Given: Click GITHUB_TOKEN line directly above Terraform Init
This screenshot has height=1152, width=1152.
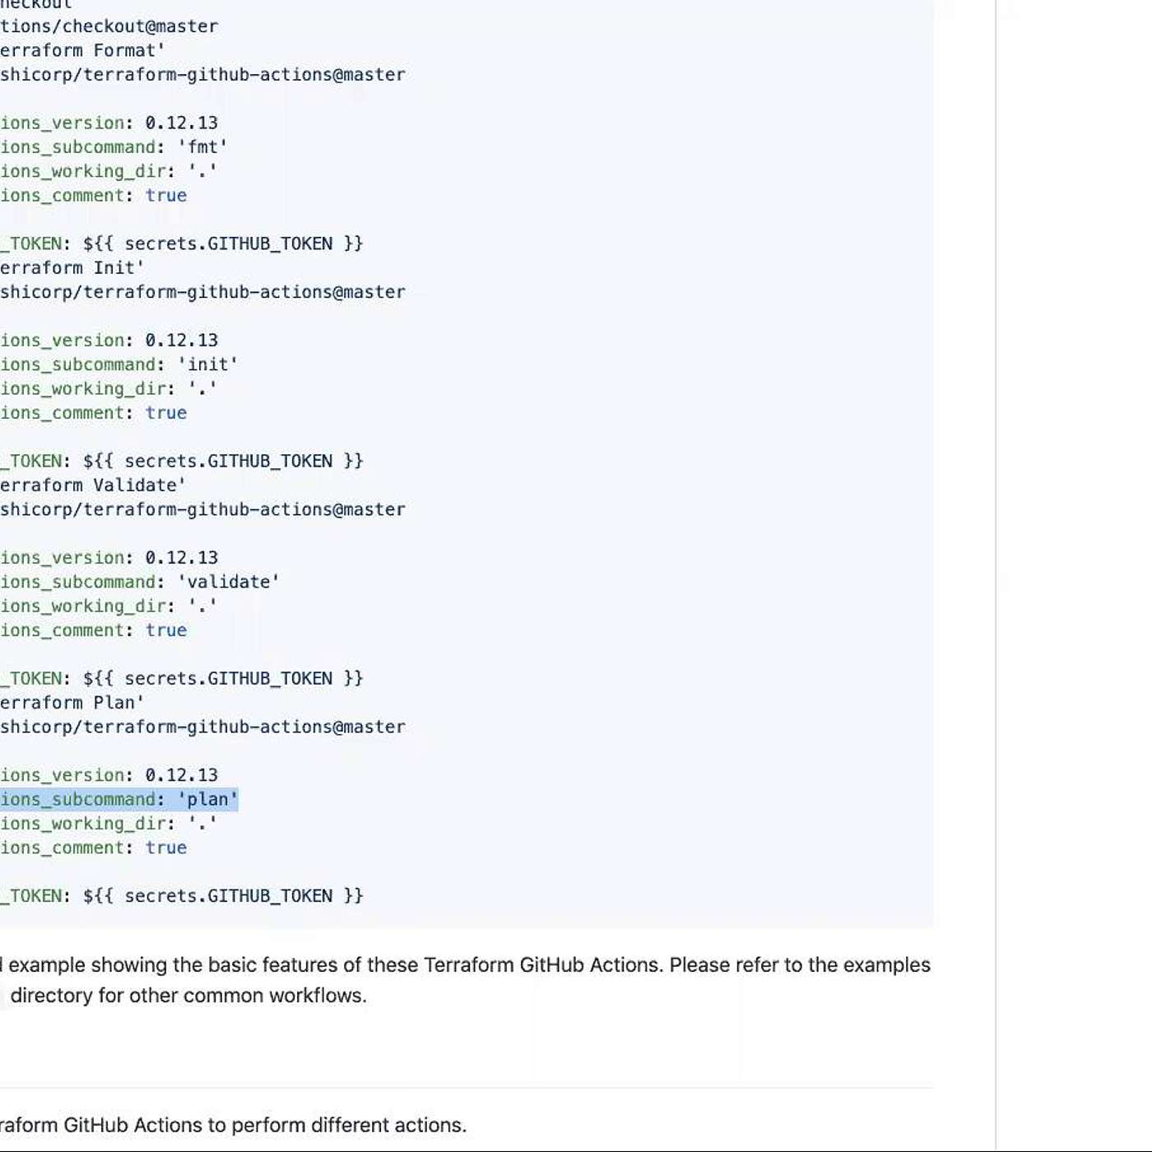Looking at the screenshot, I should pyautogui.click(x=182, y=243).
